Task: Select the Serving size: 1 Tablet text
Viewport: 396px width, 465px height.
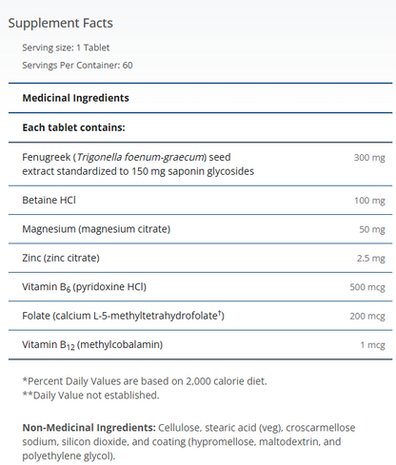Action: click(66, 48)
